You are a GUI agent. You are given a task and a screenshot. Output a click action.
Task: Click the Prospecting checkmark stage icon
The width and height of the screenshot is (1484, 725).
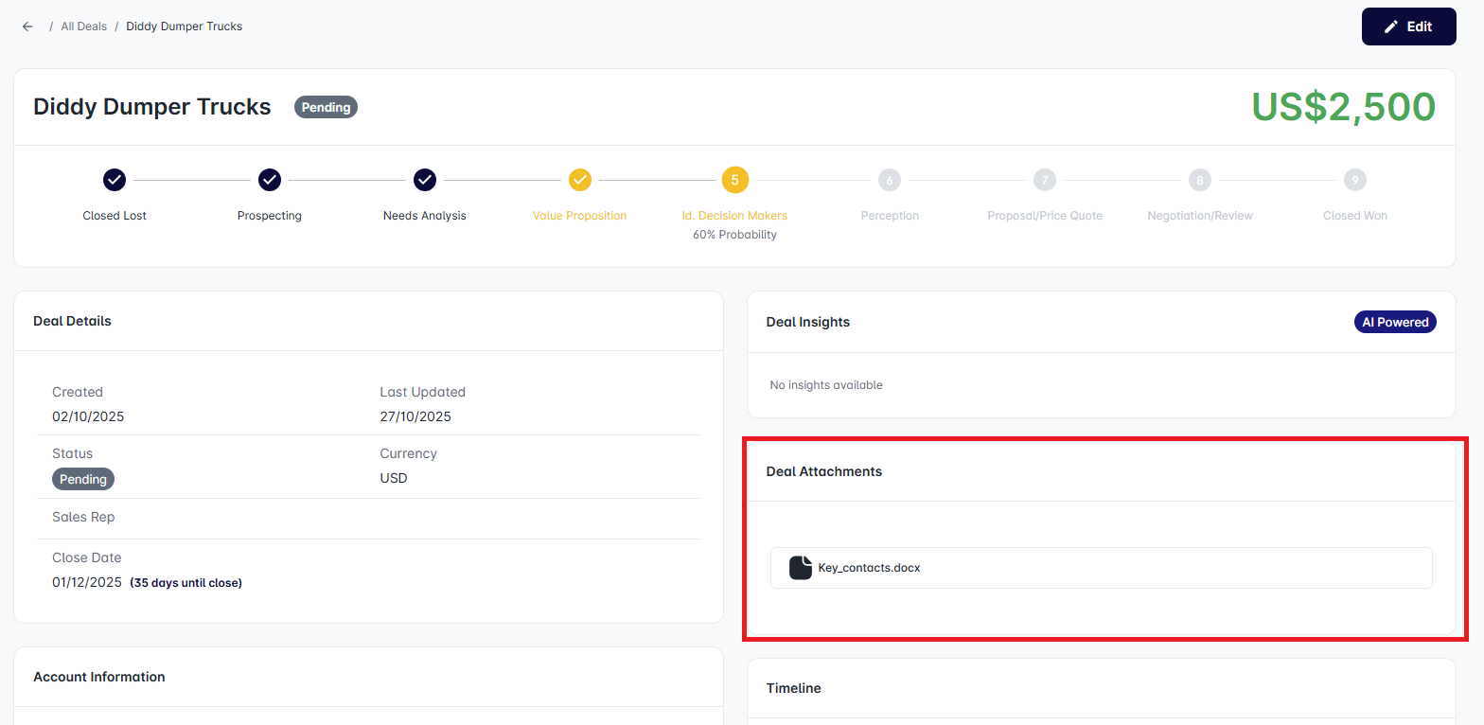pyautogui.click(x=270, y=180)
